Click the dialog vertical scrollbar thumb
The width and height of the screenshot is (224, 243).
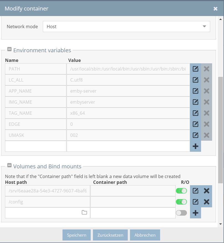point(220,130)
